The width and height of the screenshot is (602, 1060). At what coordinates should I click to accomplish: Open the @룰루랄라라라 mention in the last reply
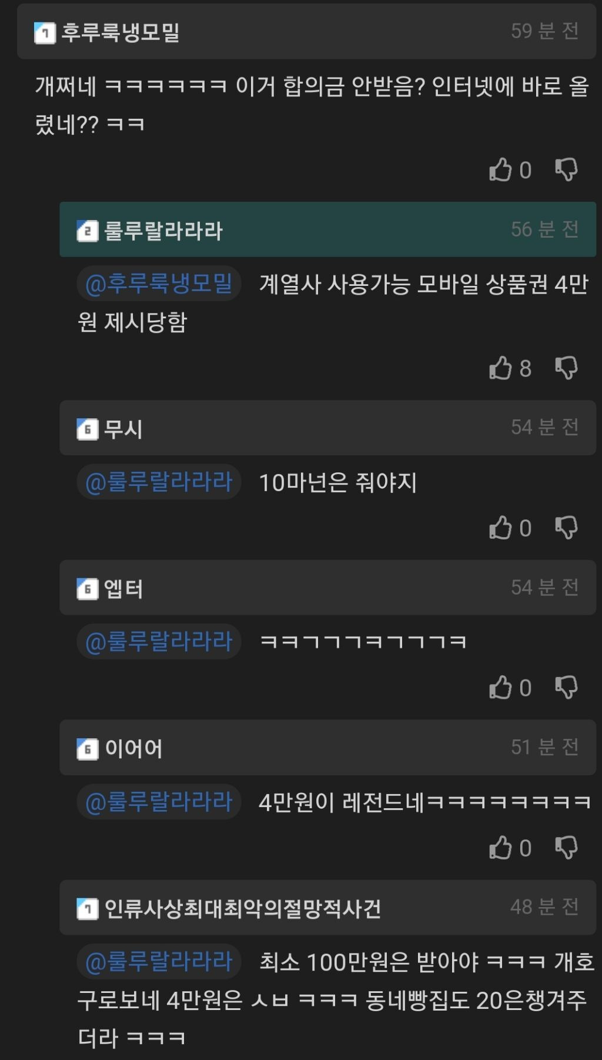click(x=159, y=962)
